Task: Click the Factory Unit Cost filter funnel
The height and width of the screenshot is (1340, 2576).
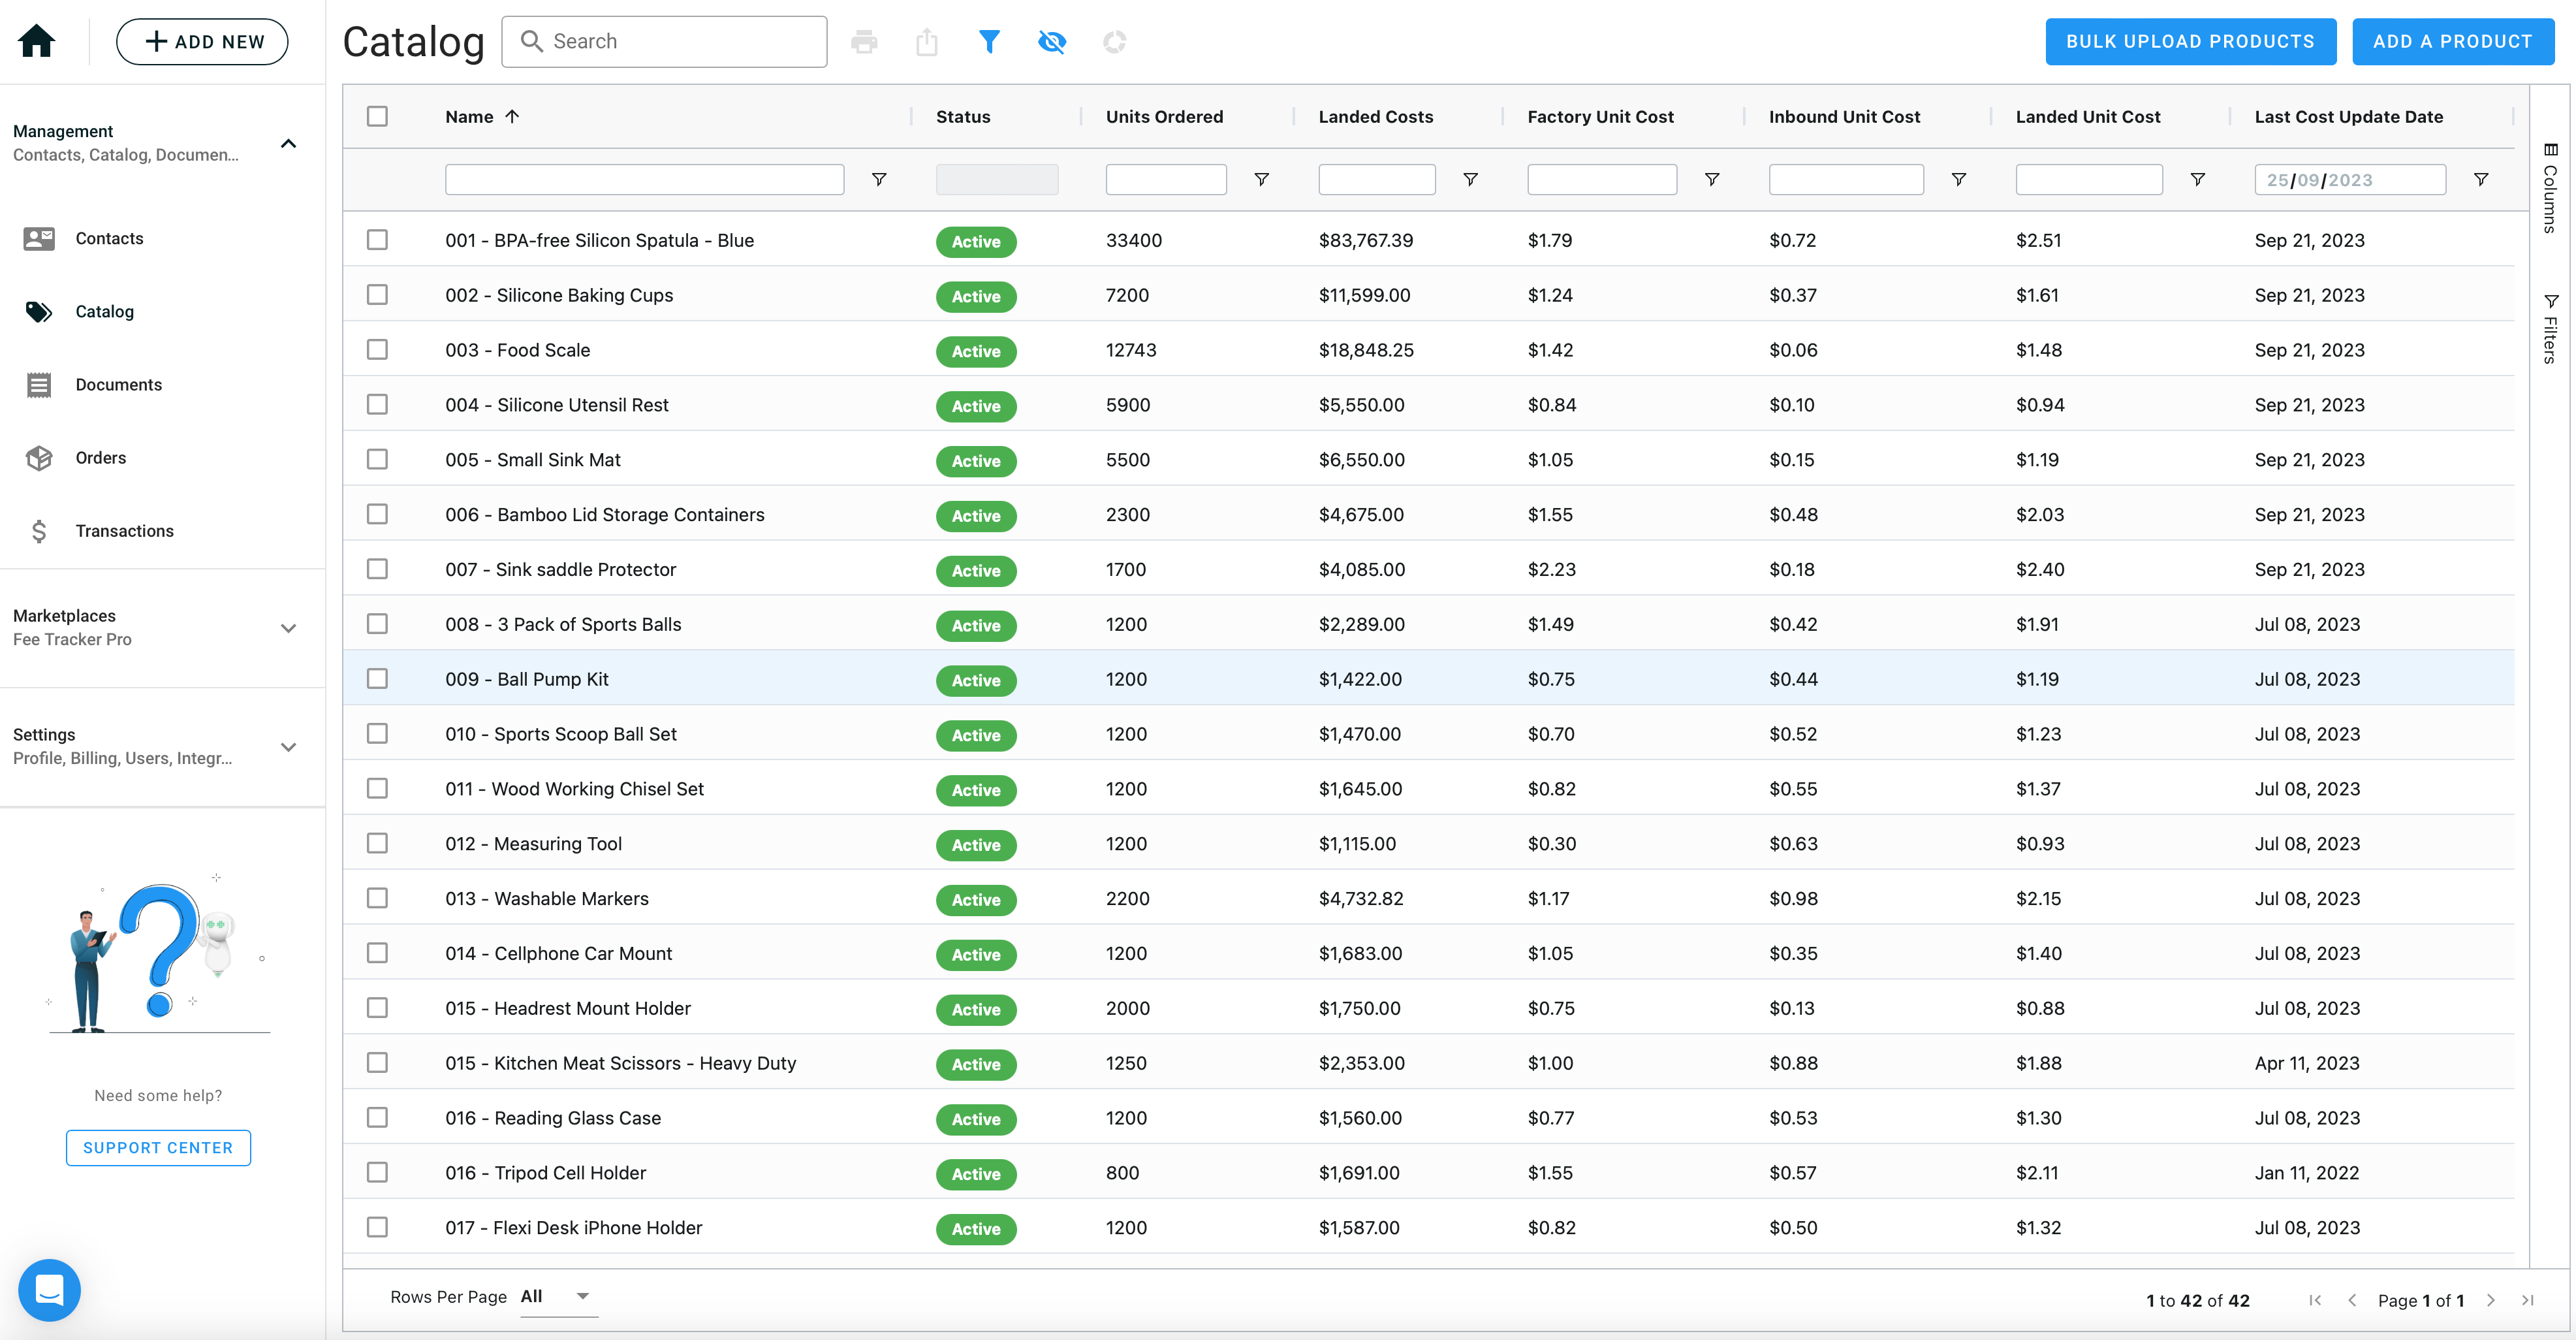Action: 1712,179
